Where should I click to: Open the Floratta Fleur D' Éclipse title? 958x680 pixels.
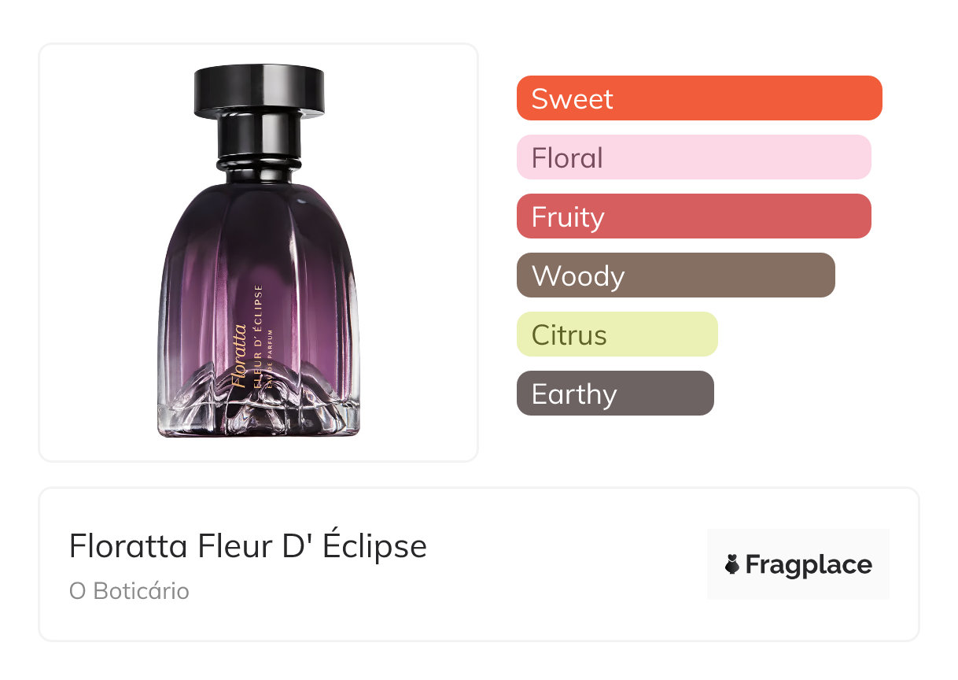click(x=248, y=546)
